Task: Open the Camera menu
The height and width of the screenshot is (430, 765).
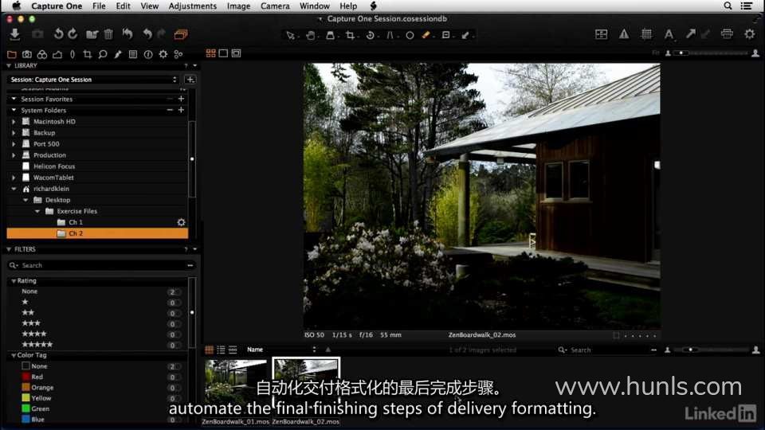Action: [275, 6]
